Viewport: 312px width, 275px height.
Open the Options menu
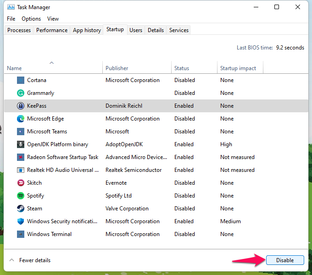click(31, 19)
